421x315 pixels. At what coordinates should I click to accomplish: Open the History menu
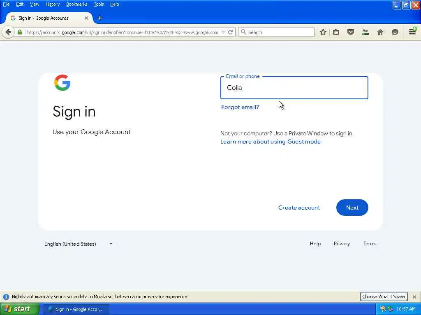pyautogui.click(x=53, y=4)
